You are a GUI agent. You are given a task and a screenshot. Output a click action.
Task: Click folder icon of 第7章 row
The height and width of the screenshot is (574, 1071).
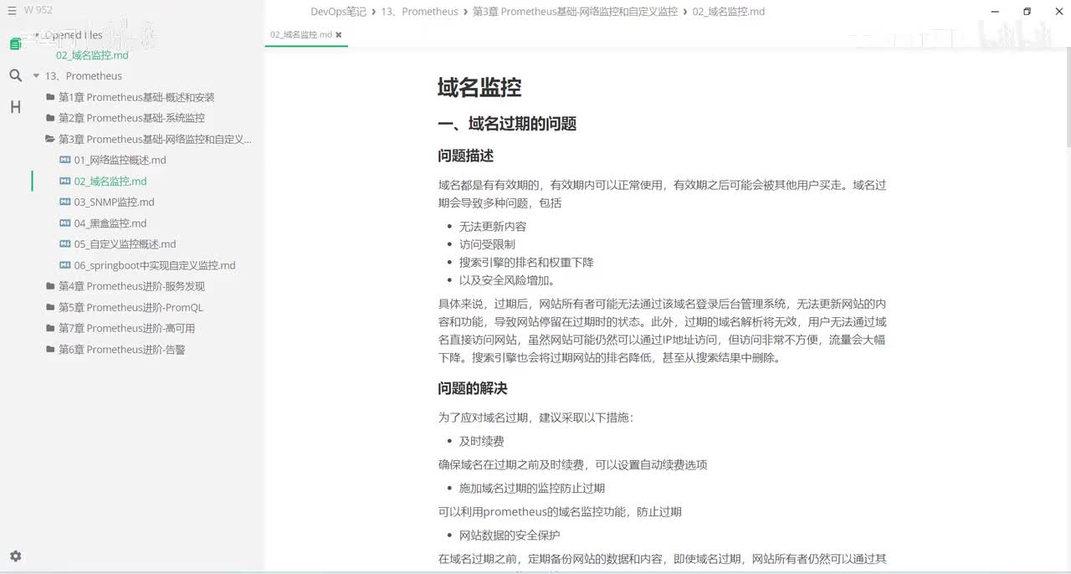(50, 328)
